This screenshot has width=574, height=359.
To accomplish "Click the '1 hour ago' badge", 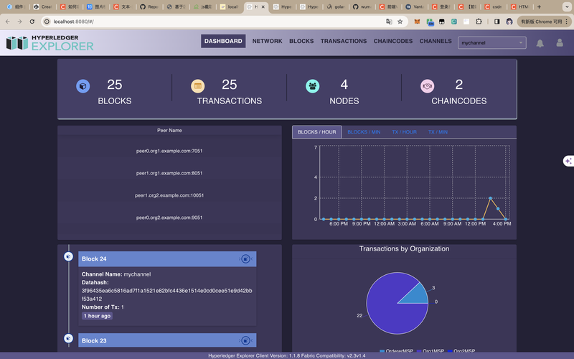I will tap(97, 316).
